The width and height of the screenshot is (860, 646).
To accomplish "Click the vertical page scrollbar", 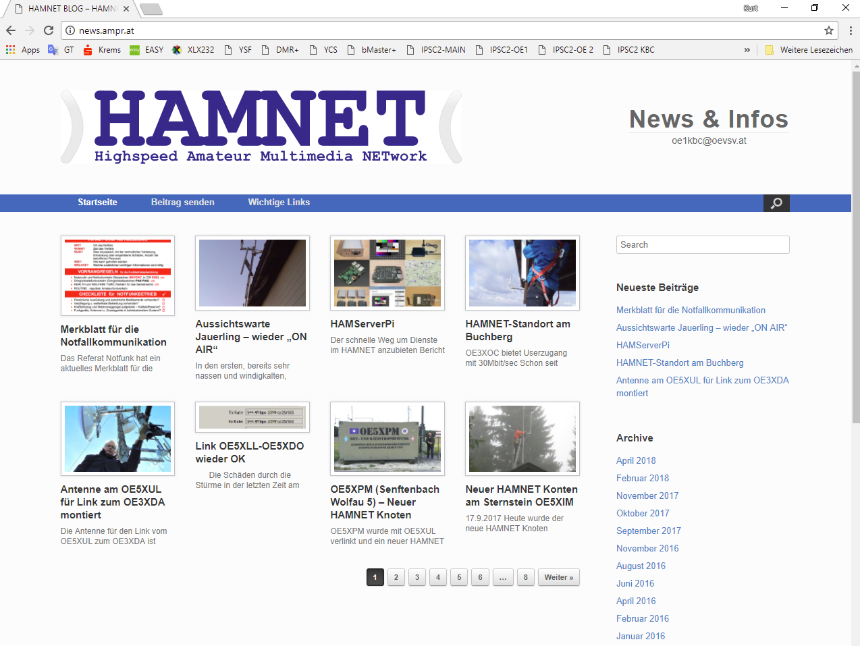I will (x=856, y=246).
